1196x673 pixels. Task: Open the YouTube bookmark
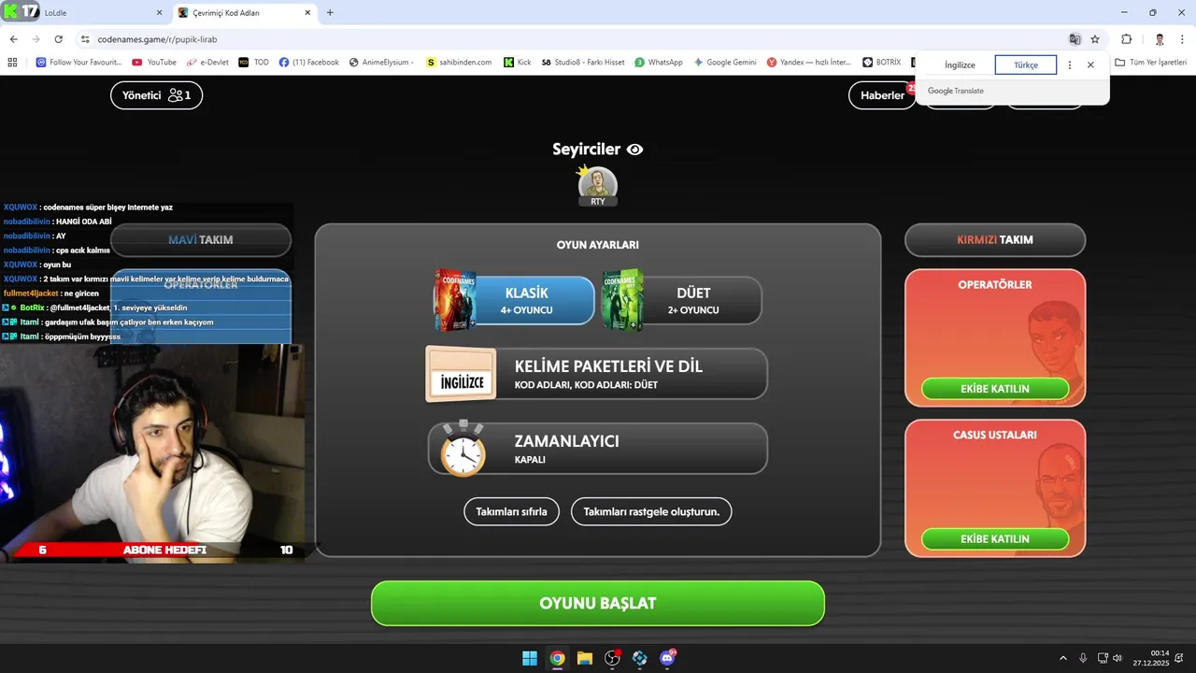[x=154, y=62]
